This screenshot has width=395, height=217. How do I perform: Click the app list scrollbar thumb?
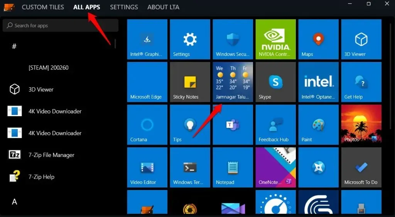pyautogui.click(x=115, y=43)
